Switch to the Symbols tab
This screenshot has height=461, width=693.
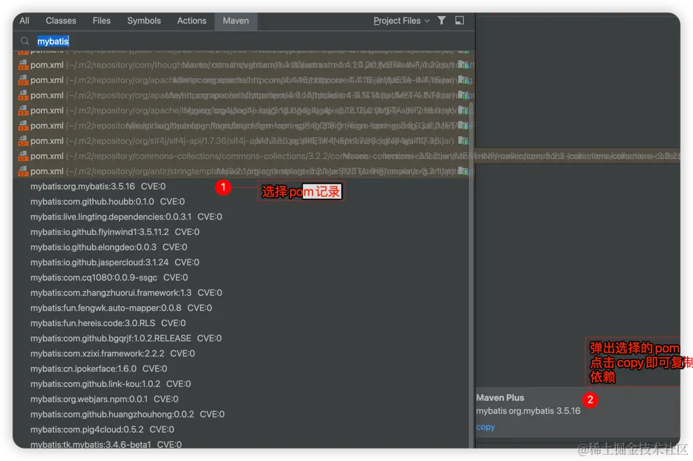[x=143, y=21]
